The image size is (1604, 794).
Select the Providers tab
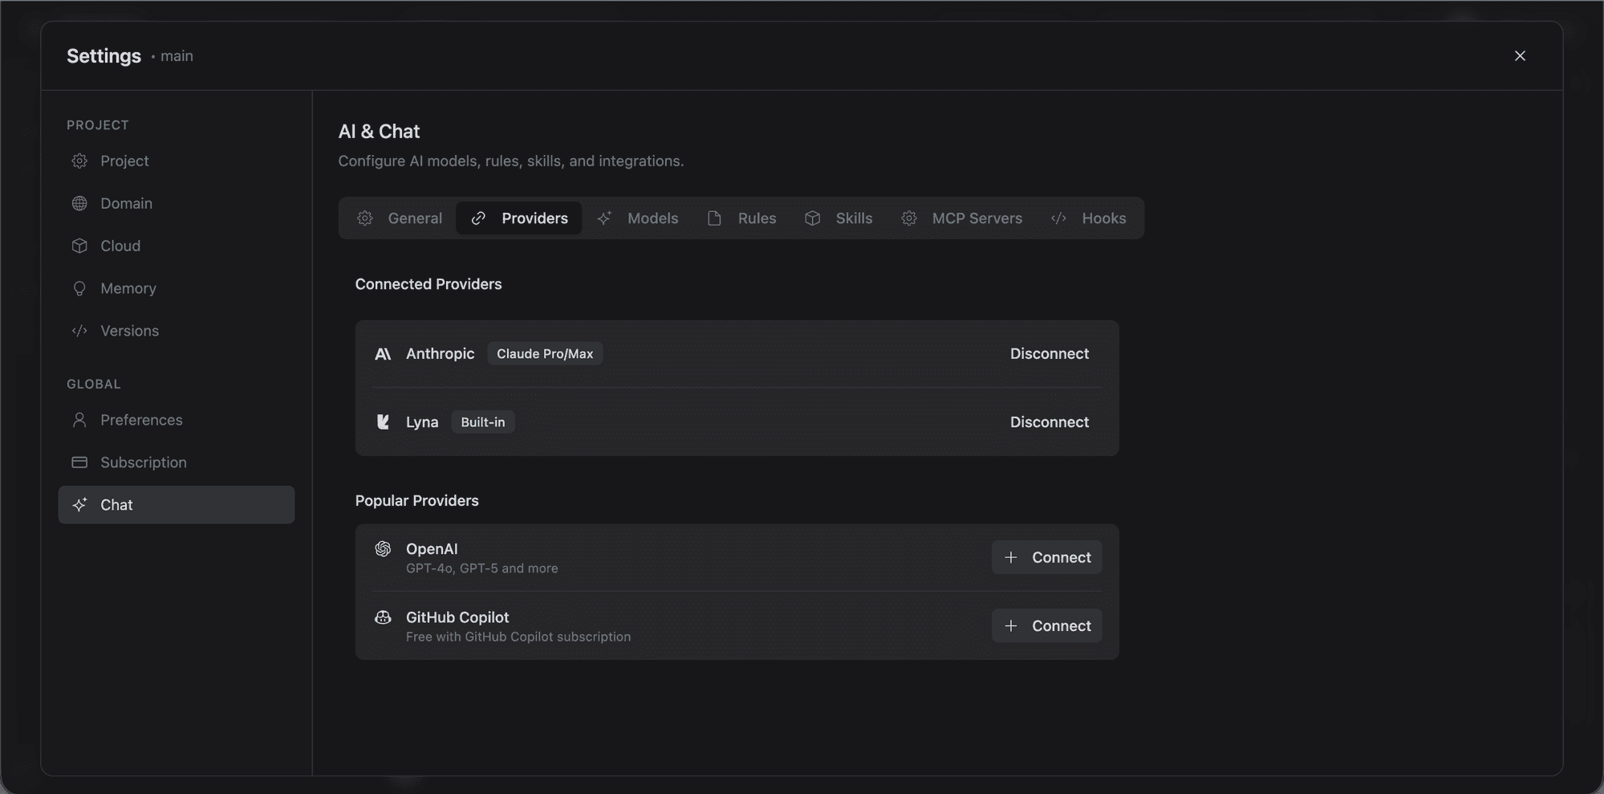519,218
